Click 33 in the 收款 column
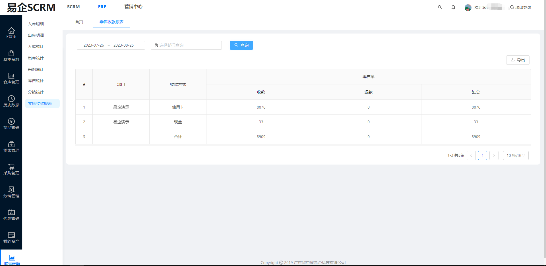Image resolution: width=546 pixels, height=266 pixels. click(x=261, y=122)
